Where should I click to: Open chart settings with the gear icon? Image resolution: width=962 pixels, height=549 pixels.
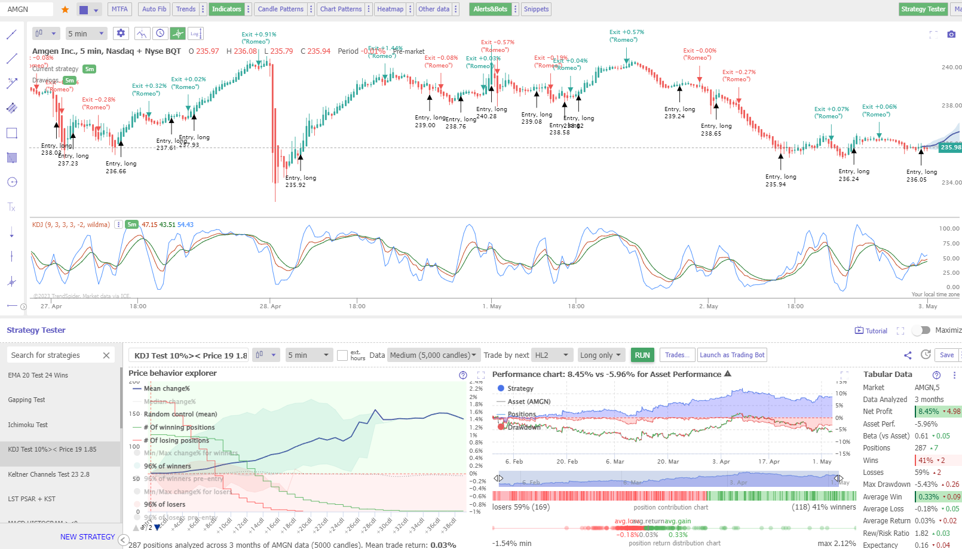click(121, 33)
